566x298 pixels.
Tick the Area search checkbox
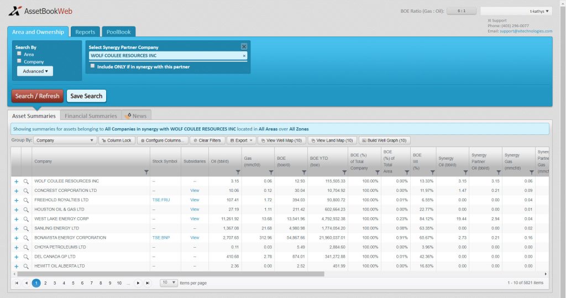(19, 54)
